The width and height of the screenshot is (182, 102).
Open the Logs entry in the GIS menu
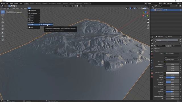(34, 27)
